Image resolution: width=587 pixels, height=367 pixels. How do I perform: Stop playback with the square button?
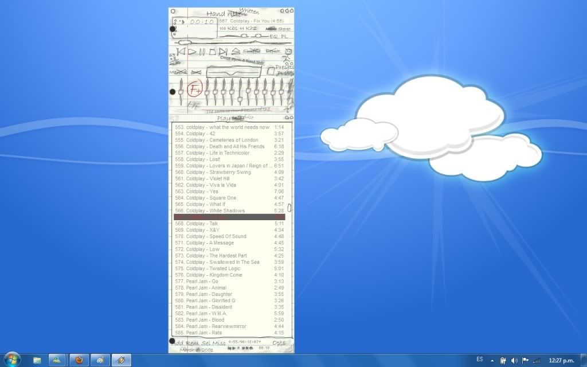pos(212,52)
